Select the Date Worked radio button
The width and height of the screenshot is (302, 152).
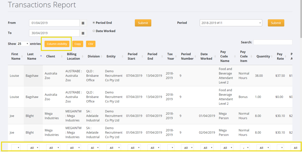click(94, 31)
